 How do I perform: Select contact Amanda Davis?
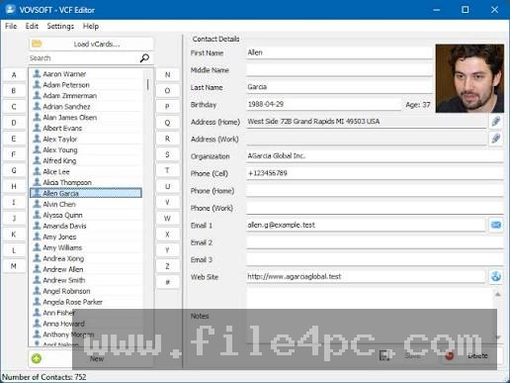(86, 226)
